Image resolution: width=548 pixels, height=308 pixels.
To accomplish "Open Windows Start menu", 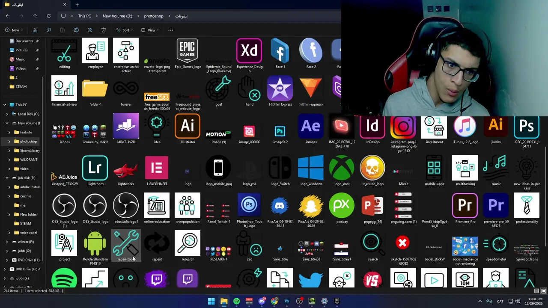I will click(211, 301).
